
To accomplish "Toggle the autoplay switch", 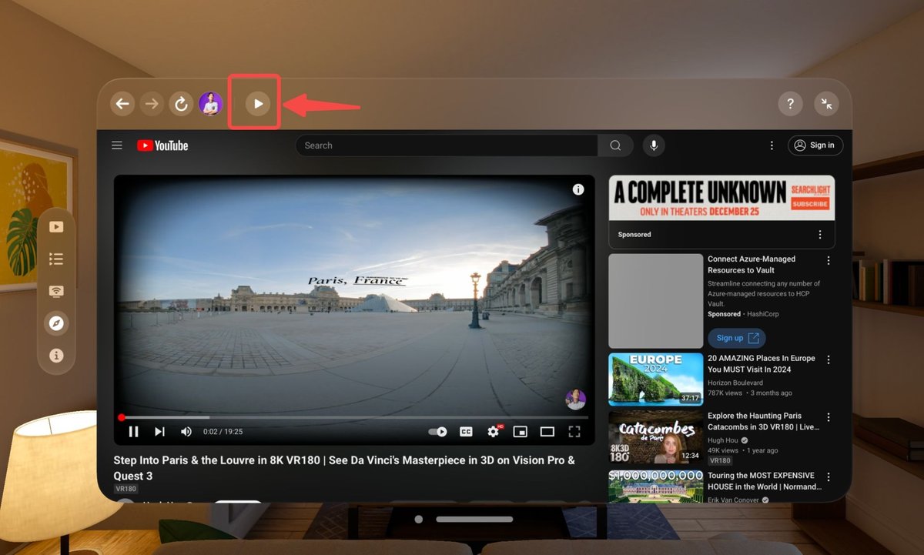I will coord(438,432).
